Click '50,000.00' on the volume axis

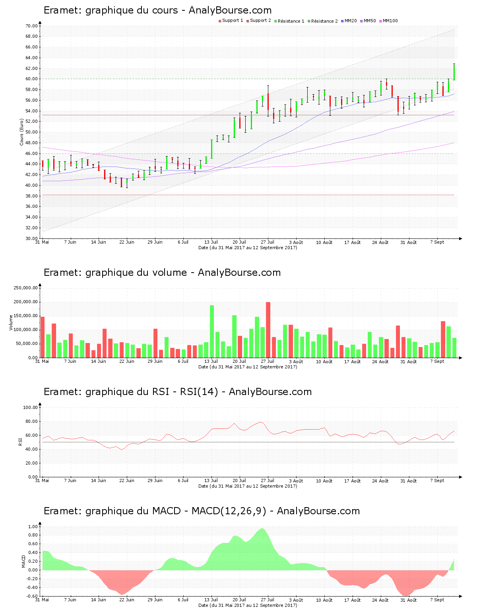click(x=27, y=344)
